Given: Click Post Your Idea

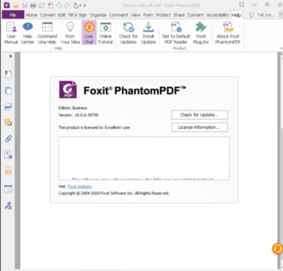Looking at the screenshot, I should click(70, 33).
